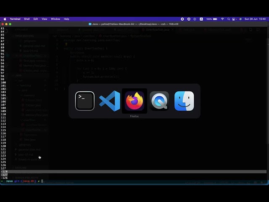Choose the highlighted Firefox icon in switcher
This screenshot has width=269, height=202.
click(x=134, y=101)
